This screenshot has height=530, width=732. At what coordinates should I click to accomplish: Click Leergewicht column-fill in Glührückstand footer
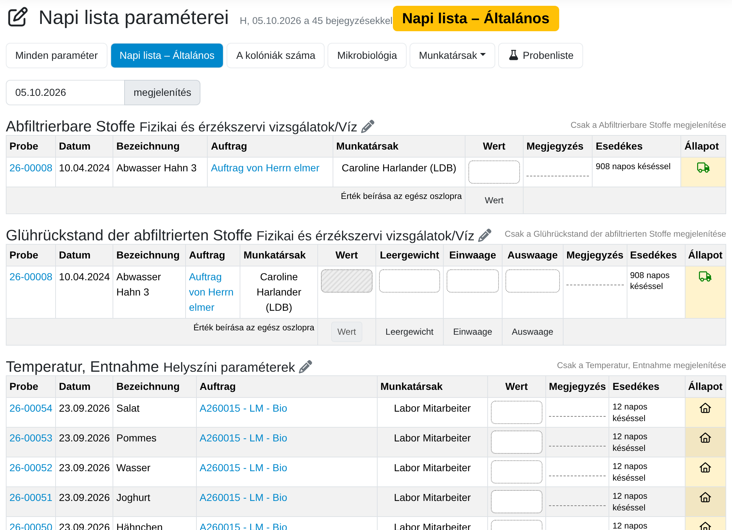(409, 332)
